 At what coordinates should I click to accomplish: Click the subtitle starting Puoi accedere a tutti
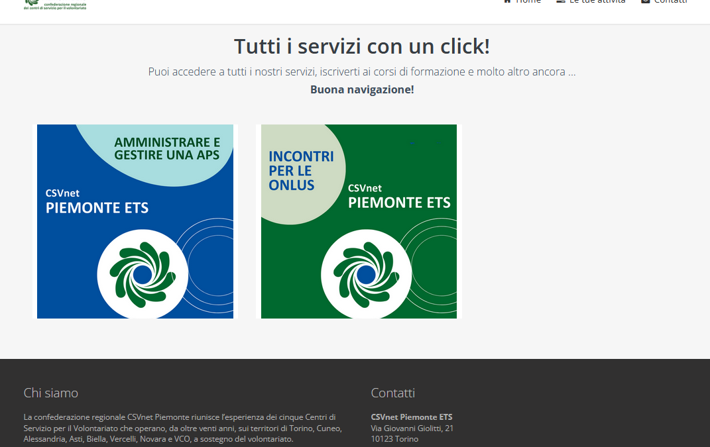(x=362, y=72)
